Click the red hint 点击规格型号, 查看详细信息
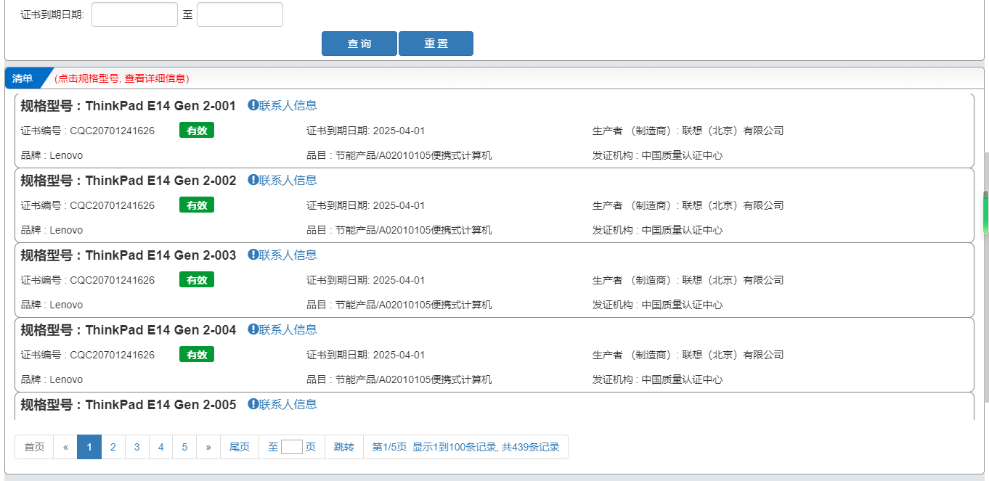Image resolution: width=989 pixels, height=481 pixels. (122, 78)
